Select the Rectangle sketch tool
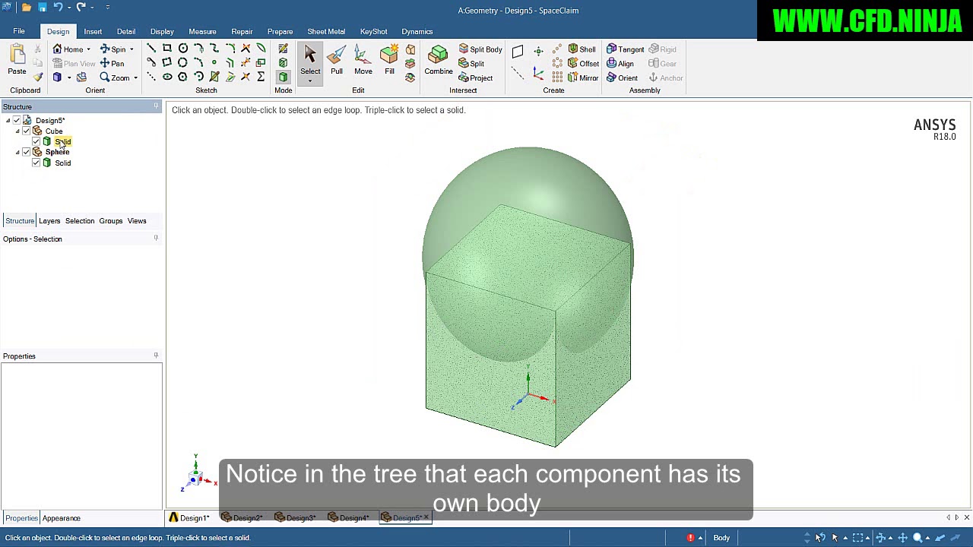 [167, 49]
